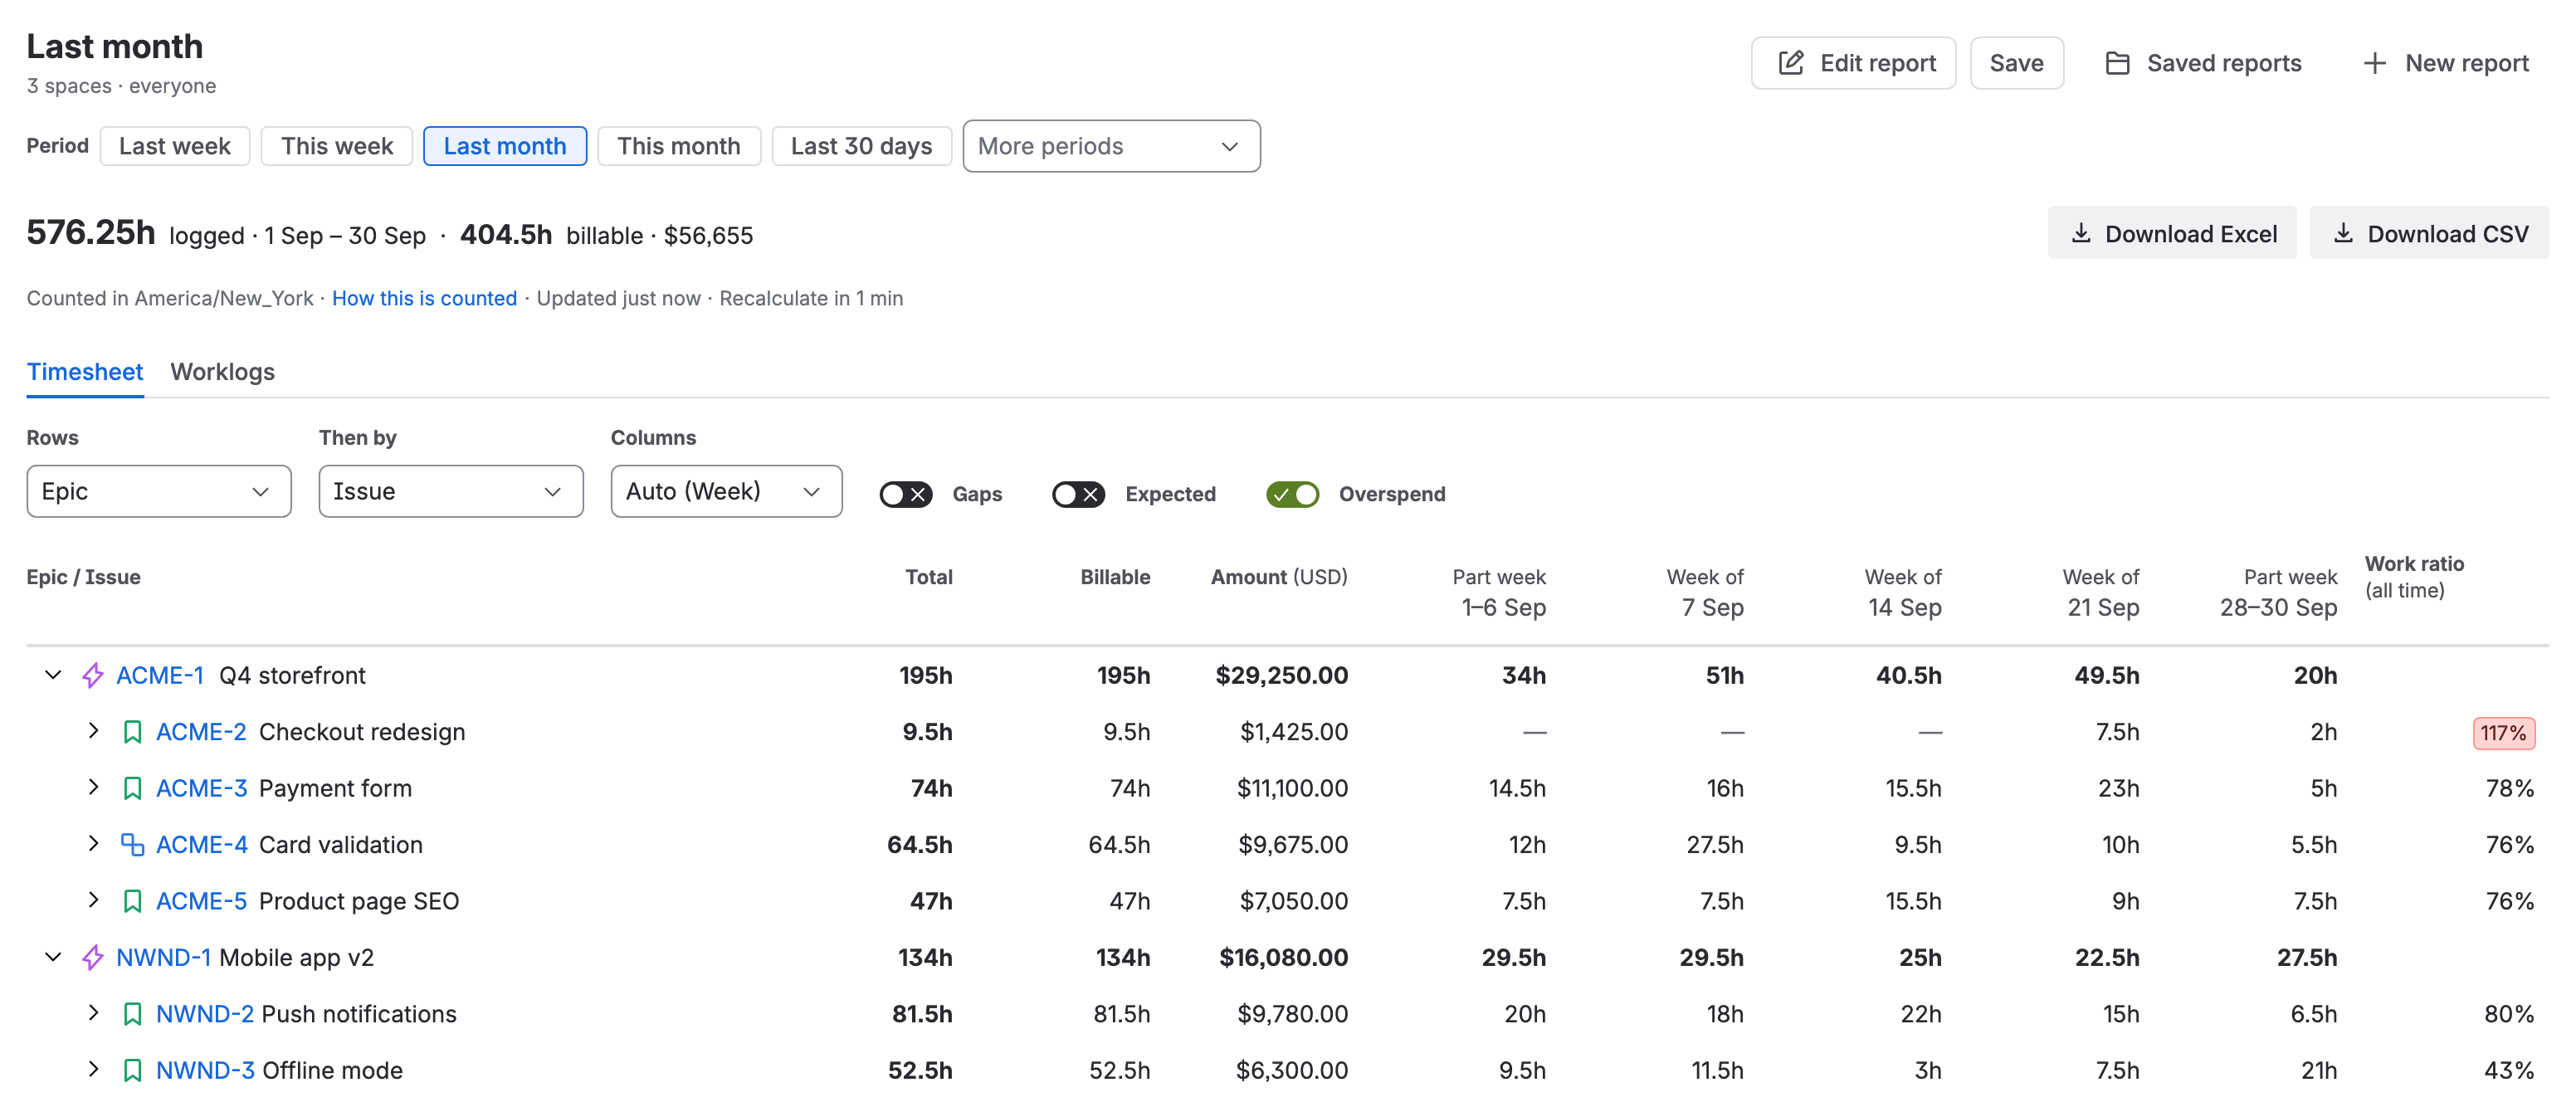Collapse the ACME-1 Q4 storefront epic
Image resolution: width=2576 pixels, height=1102 pixels.
(54, 675)
